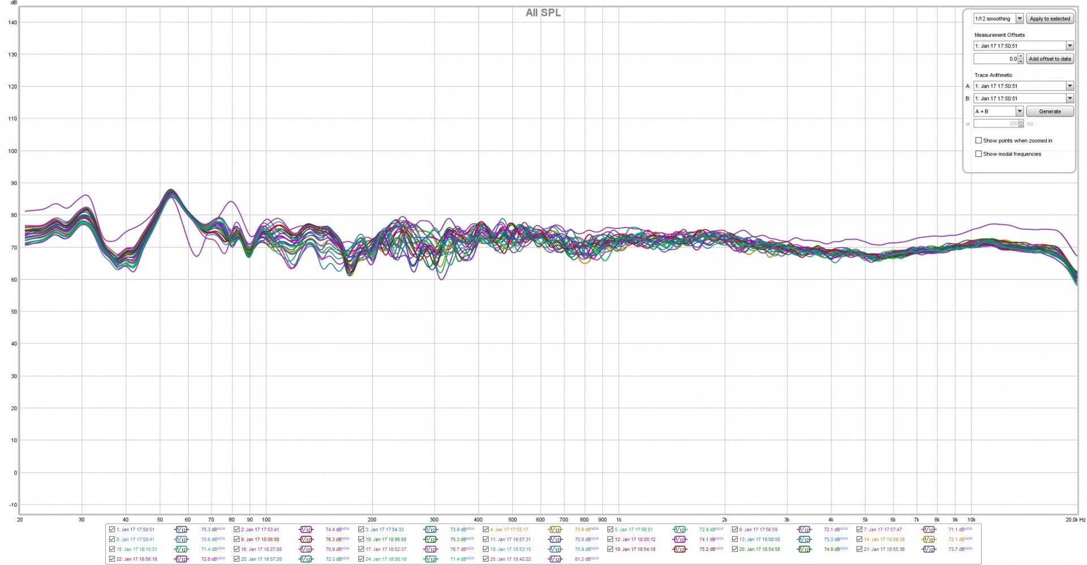Click the 1/12 trace icon for measurement 8: Jan 17 17:58:41
Screen dimensions: 1087x565
click(181, 540)
